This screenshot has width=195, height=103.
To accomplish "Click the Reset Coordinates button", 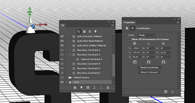I will 150,67.
